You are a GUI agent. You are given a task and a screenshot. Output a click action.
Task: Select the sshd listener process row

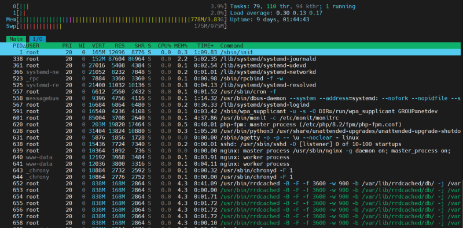[230, 144]
